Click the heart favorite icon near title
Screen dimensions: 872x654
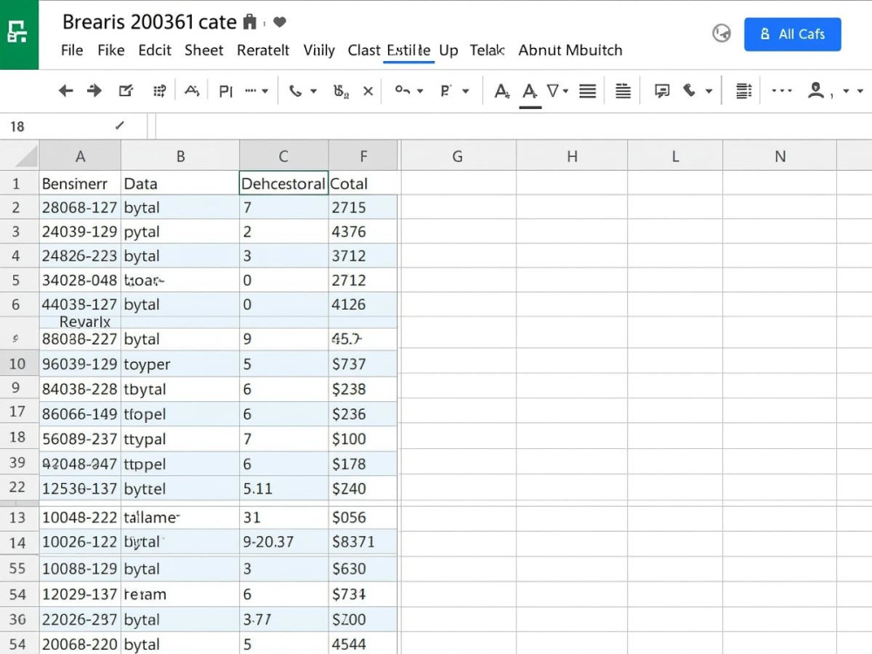pyautogui.click(x=280, y=23)
